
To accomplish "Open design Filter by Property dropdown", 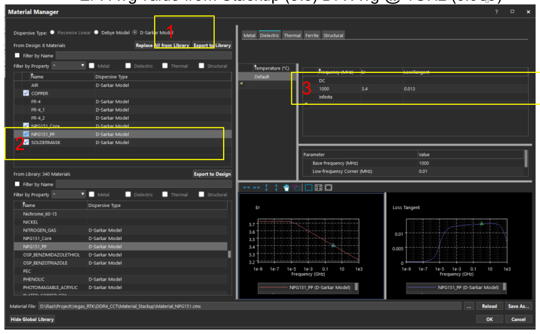I will tap(68, 65).
